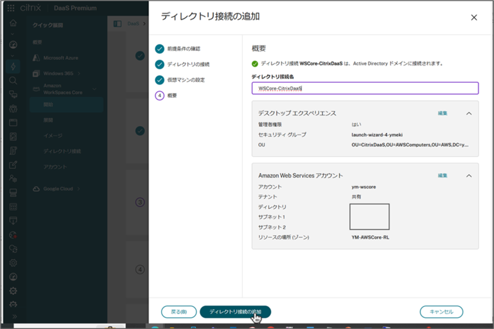Open the calendar grid icon in left rail
The width and height of the screenshot is (494, 329).
coord(13,207)
